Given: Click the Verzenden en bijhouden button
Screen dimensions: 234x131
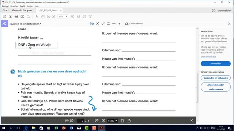Looking at the screenshot, I should pyautogui.click(x=216, y=78).
